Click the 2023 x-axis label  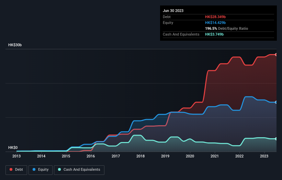(x=264, y=156)
